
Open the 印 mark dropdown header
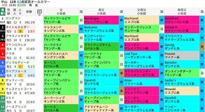39,12
